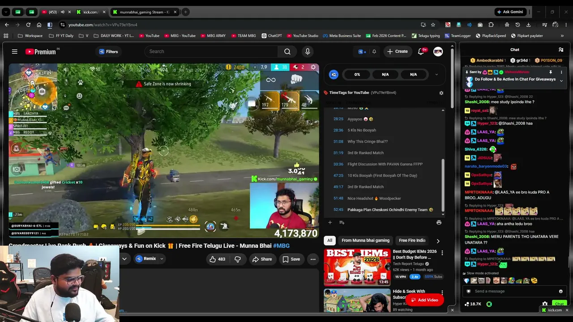
Task: Click the red Add Video button
Action: 424,300
